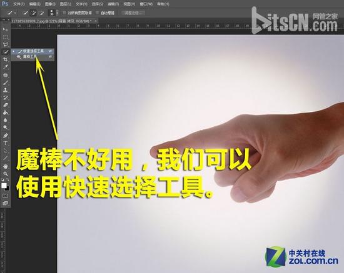
Task: Select the Paint Bucket tool
Action: [5, 112]
